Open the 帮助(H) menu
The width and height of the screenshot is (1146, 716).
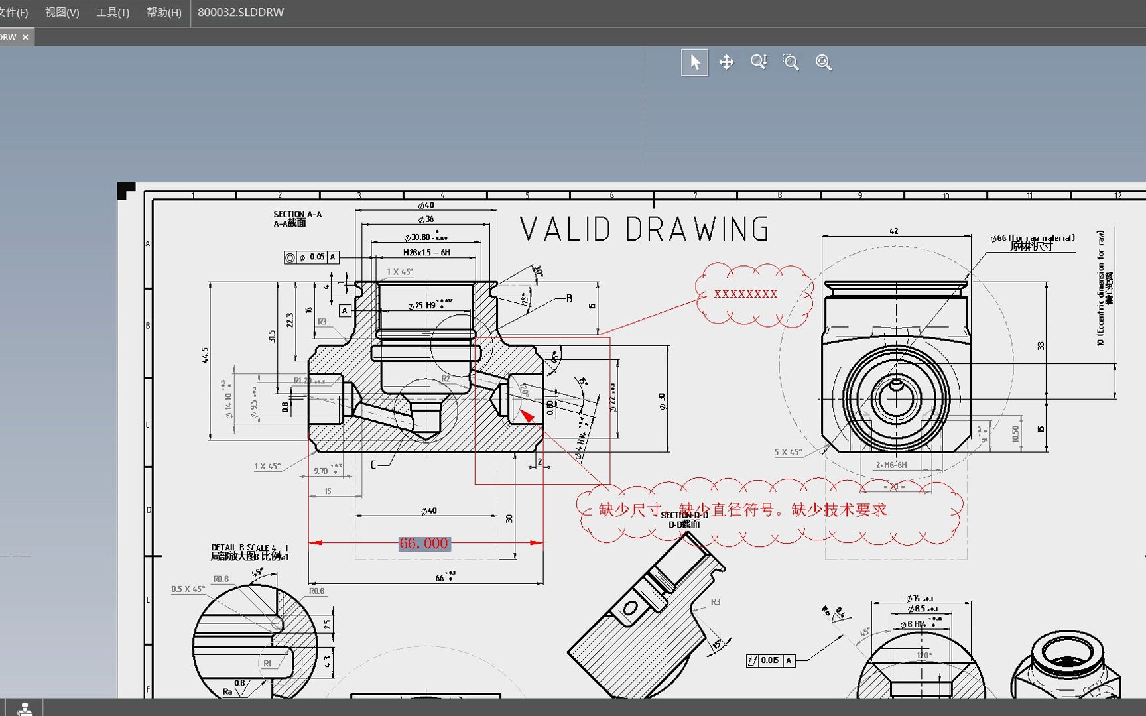[164, 13]
